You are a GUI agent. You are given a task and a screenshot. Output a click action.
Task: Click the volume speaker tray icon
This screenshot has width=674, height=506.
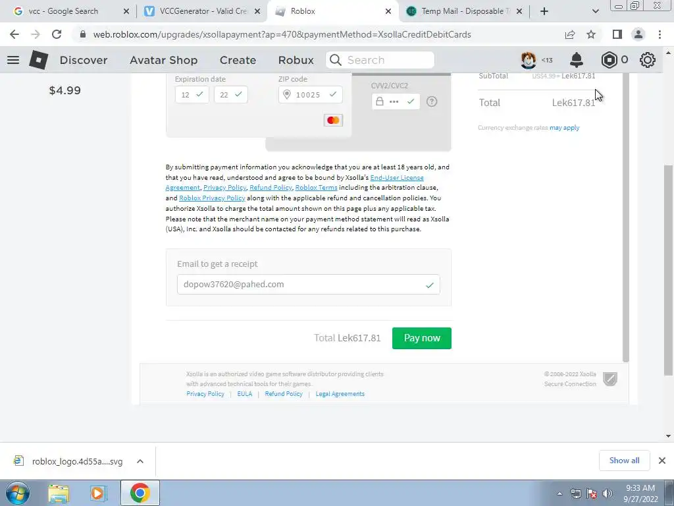(x=608, y=493)
